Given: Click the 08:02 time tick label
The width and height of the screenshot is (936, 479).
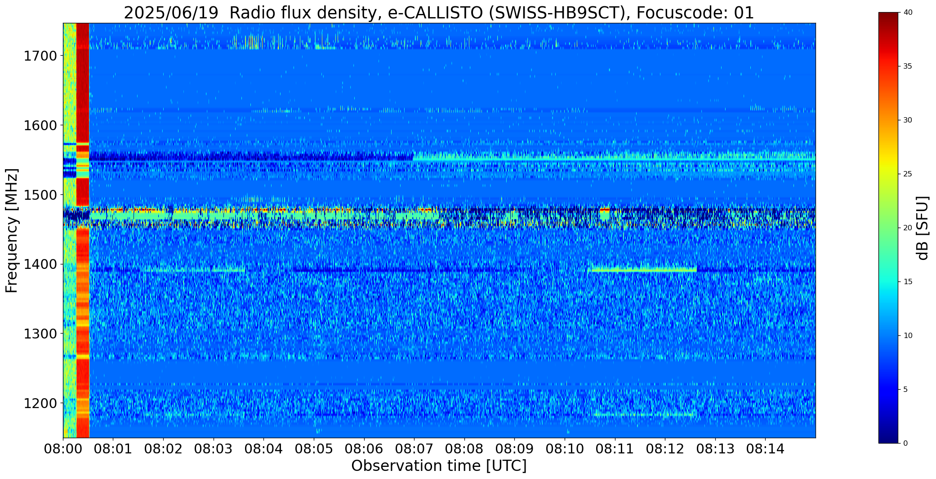Looking at the screenshot, I should [163, 449].
